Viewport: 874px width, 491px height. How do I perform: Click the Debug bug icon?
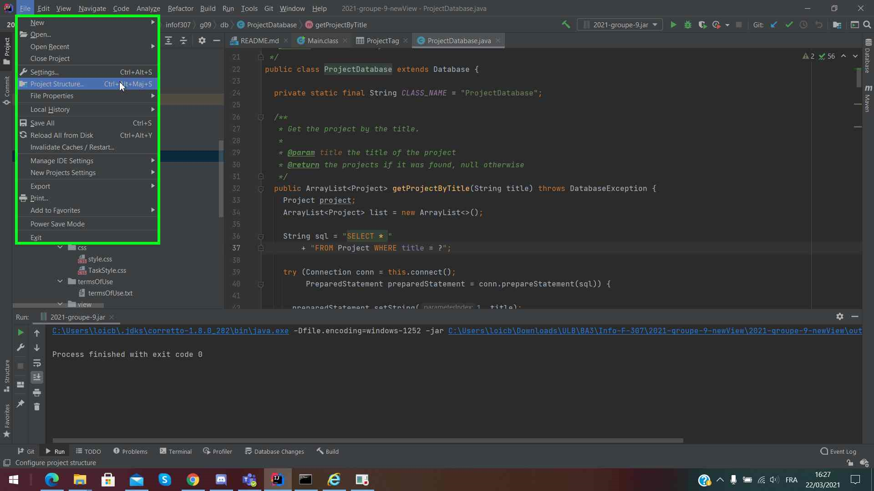pyautogui.click(x=688, y=25)
